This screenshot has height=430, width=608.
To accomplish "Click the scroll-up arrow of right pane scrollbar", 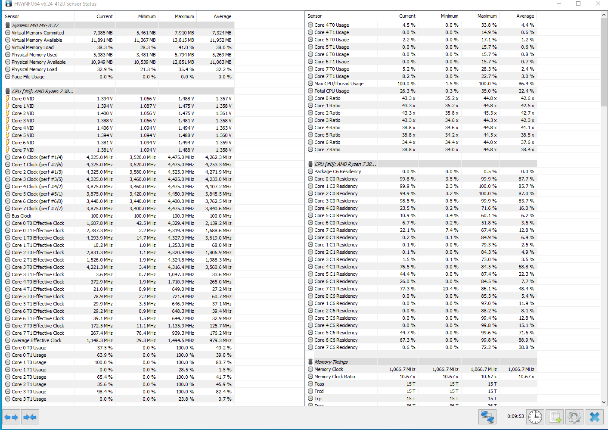I will (604, 15).
